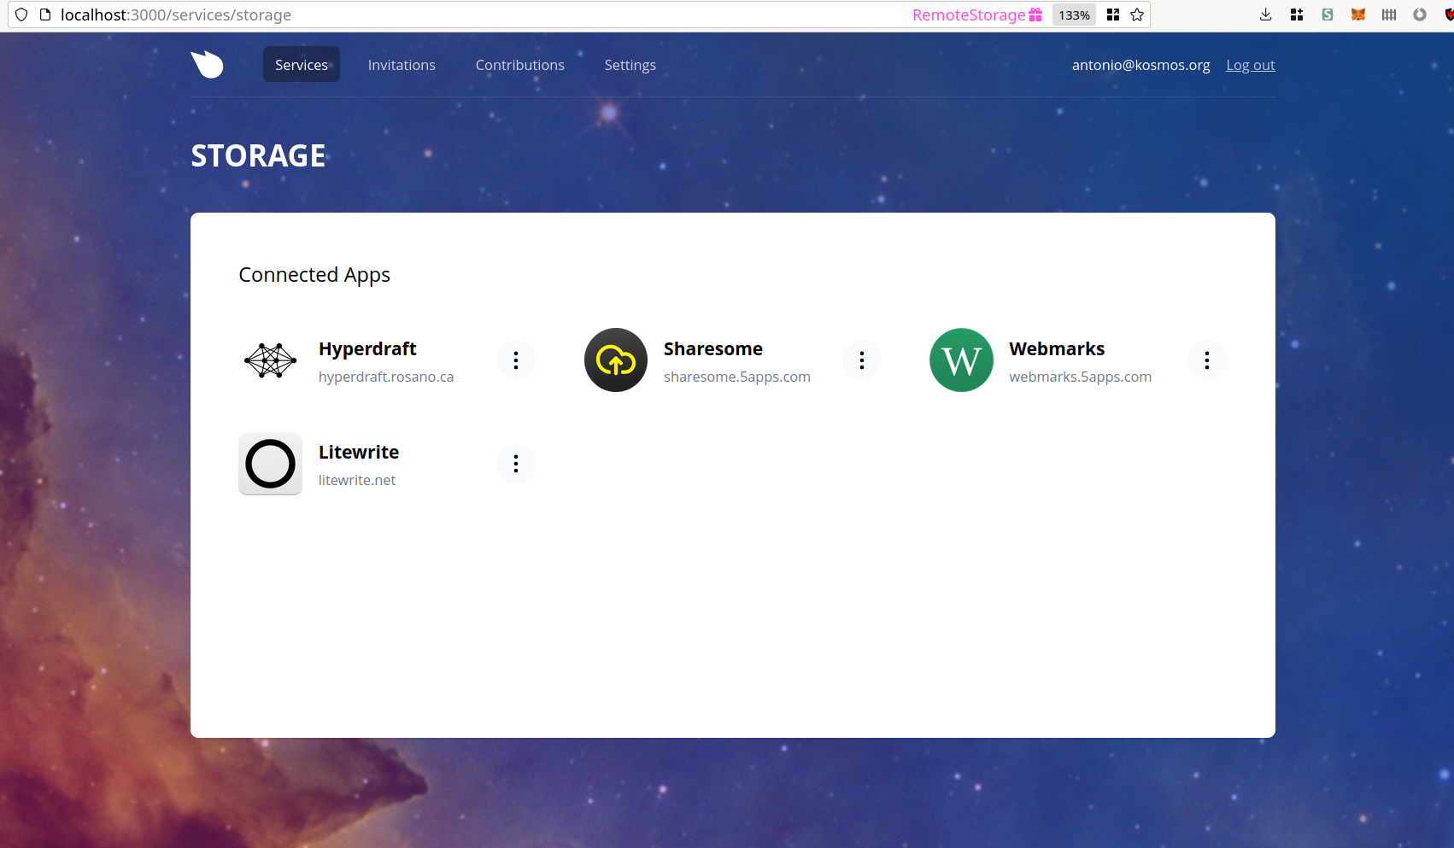Click the hyperdraft.rosano.ca URL text
Image resolution: width=1454 pixels, height=848 pixels.
386,377
